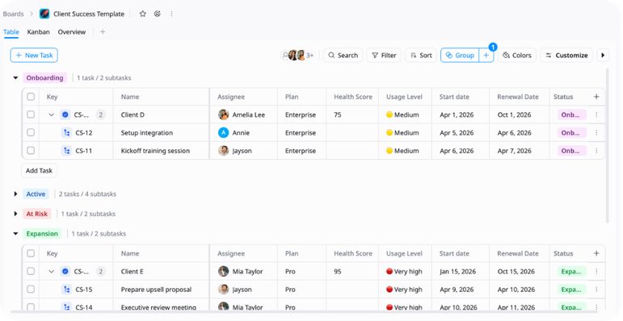The height and width of the screenshot is (321, 623).
Task: Click Amelia Lee's avatar
Action: 223,115
